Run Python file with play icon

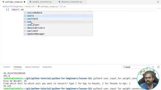coord(158,2)
